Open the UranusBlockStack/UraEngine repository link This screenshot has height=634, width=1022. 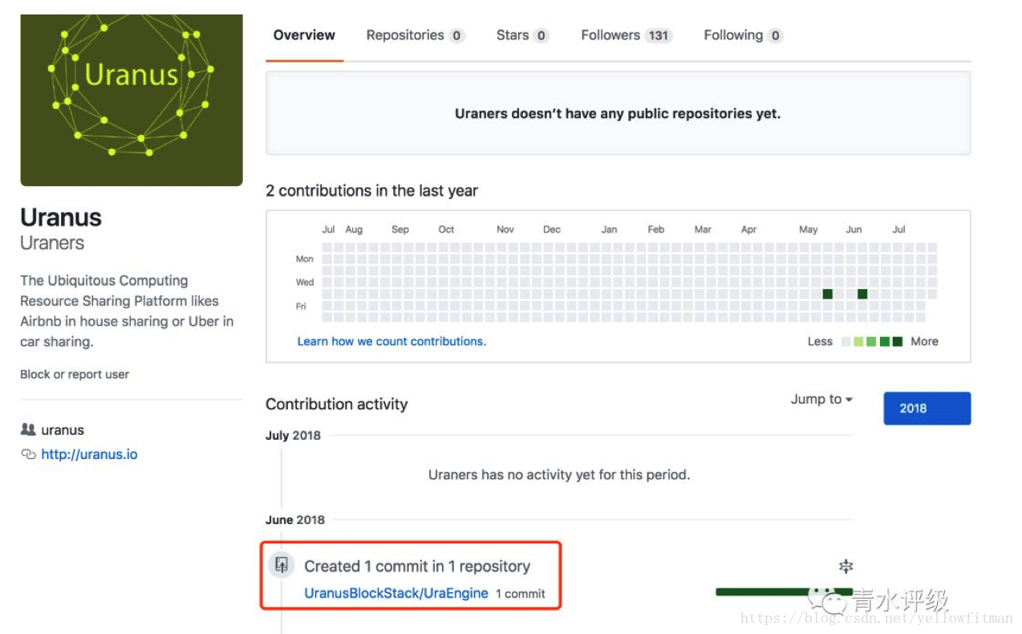pyautogui.click(x=396, y=593)
